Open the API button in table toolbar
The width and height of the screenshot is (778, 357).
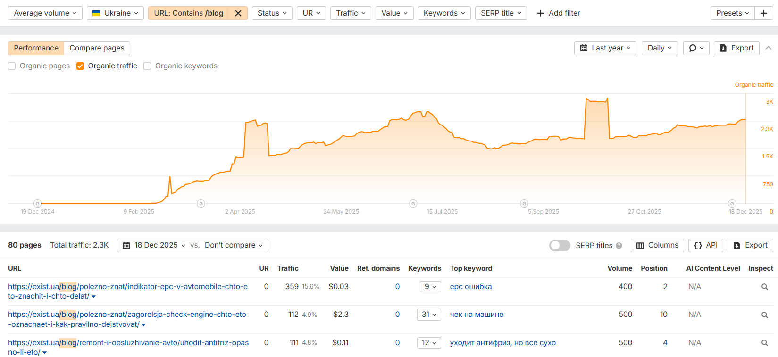click(x=705, y=245)
